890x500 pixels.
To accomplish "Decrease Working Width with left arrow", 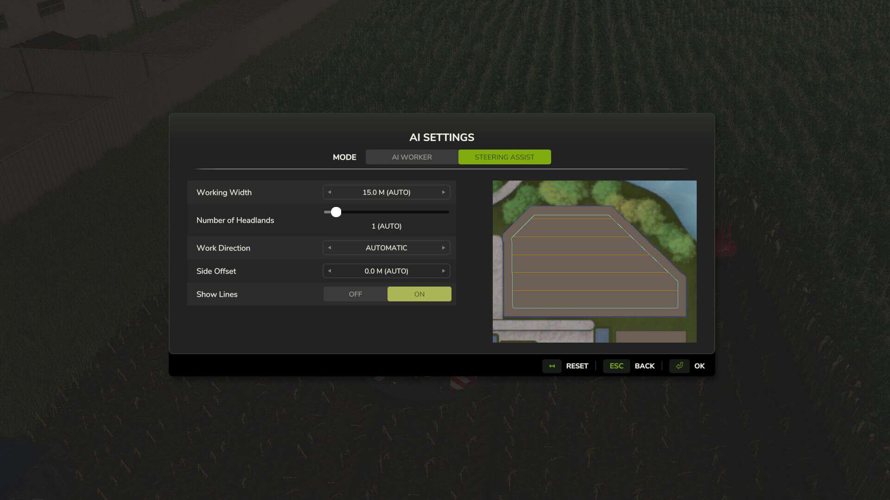I will click(330, 192).
